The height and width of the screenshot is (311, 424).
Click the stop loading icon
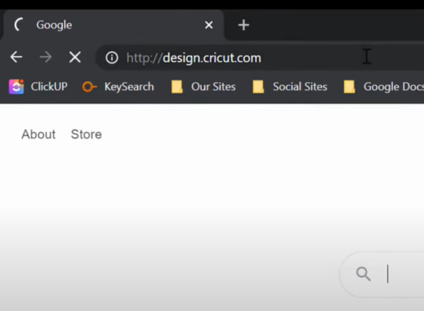click(74, 57)
